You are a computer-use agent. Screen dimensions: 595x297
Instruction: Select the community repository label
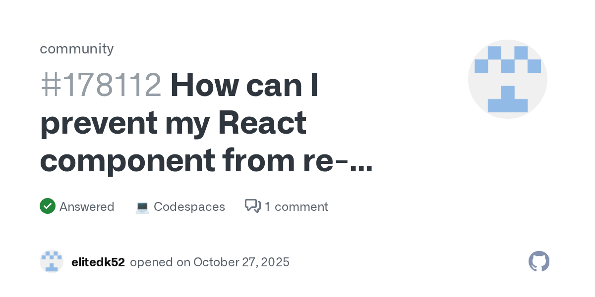pyautogui.click(x=77, y=49)
